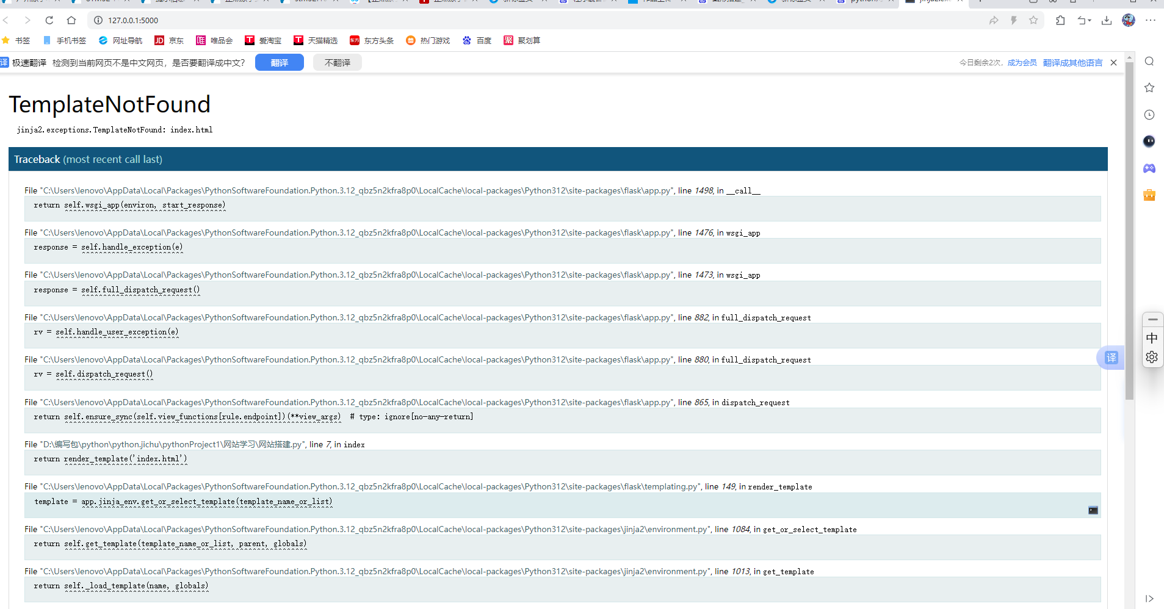This screenshot has width=1164, height=609.
Task: Bookmark this page with the star icon
Action: (x=1033, y=20)
